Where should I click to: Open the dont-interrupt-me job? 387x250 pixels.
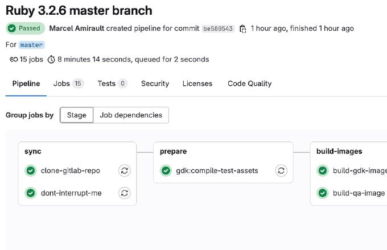71,193
